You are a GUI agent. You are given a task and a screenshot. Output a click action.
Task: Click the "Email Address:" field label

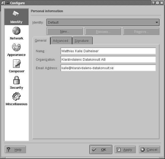point(47,68)
